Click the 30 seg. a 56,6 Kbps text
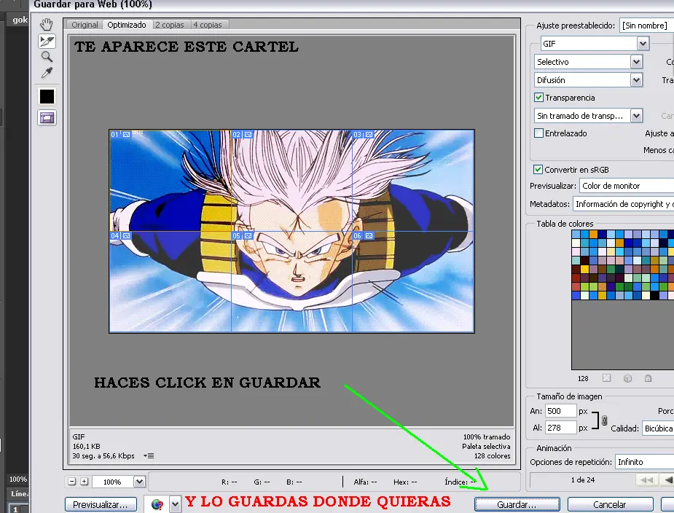Viewport: 674px width, 513px height. point(103,456)
